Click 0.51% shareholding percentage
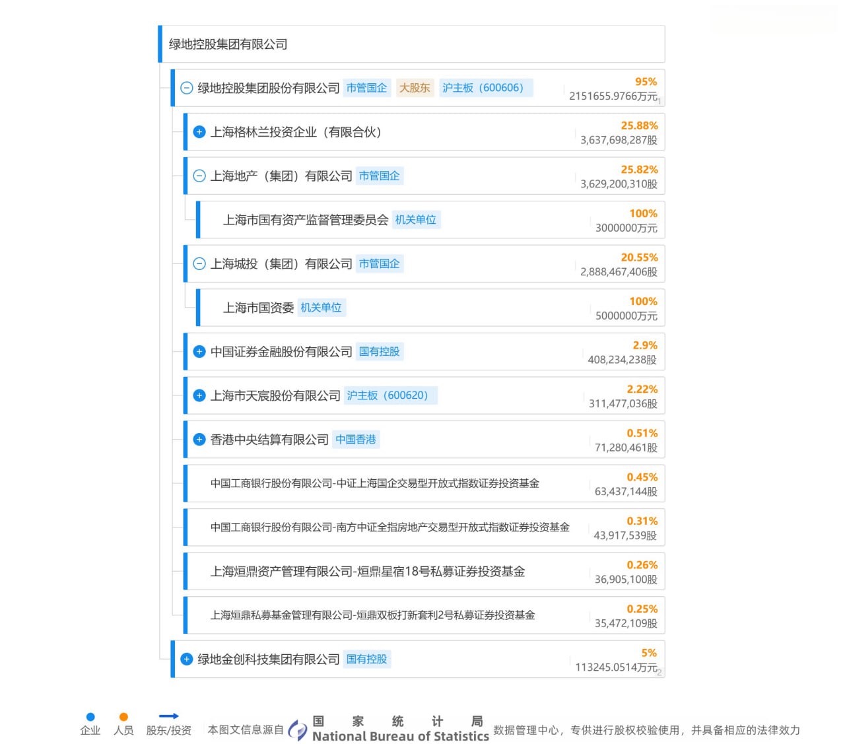 coord(642,433)
